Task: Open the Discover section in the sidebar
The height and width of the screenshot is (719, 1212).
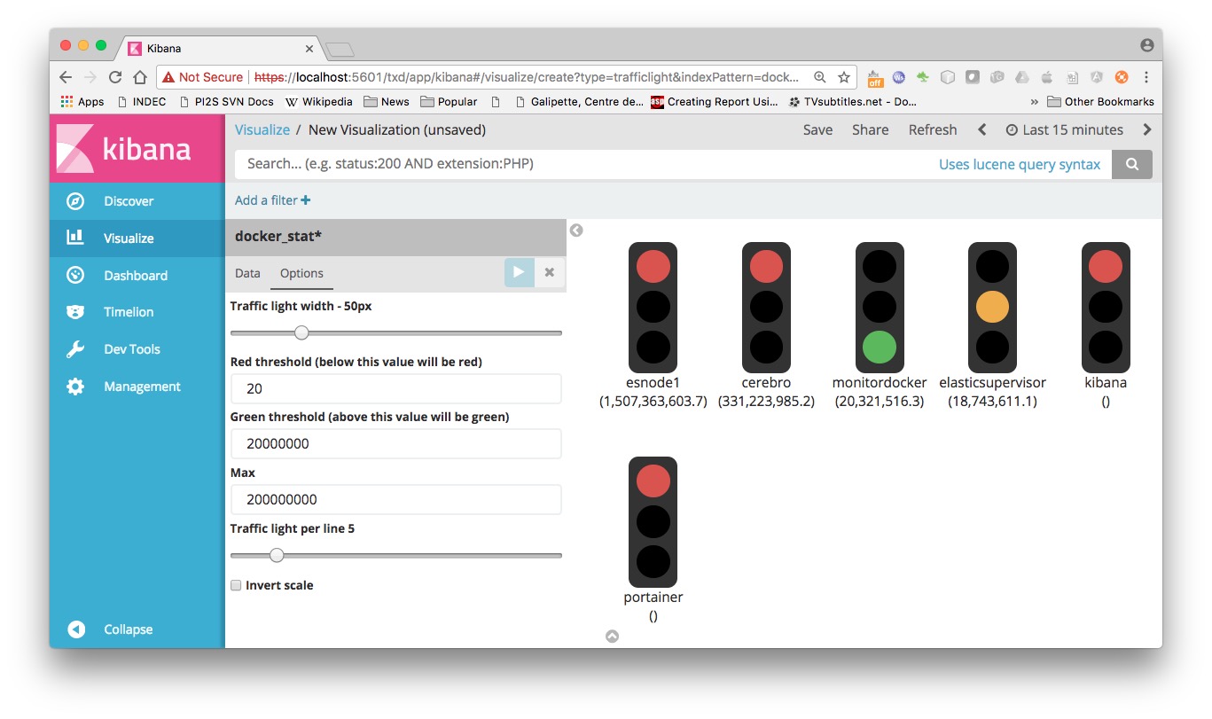Action: [129, 200]
